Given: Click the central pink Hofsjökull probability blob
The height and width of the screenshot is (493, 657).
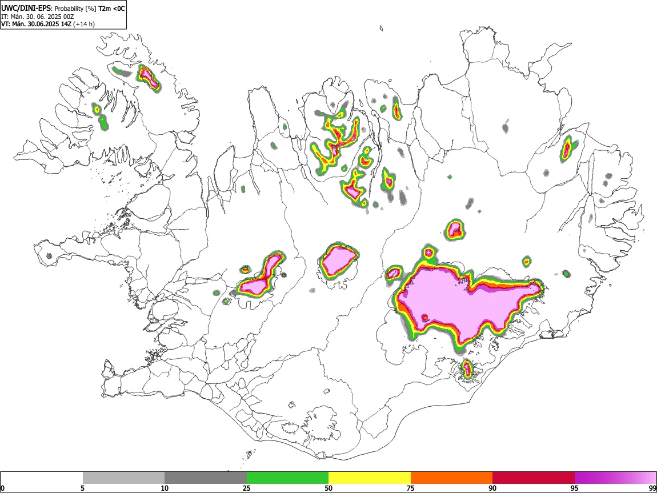Looking at the screenshot, I should [338, 260].
